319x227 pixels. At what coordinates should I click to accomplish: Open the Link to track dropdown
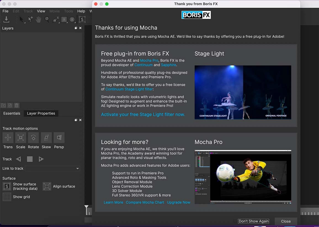52,169
